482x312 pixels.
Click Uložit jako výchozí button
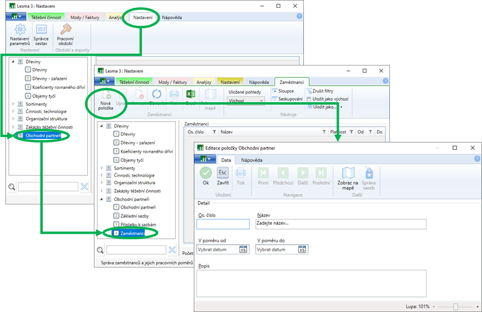click(x=327, y=99)
